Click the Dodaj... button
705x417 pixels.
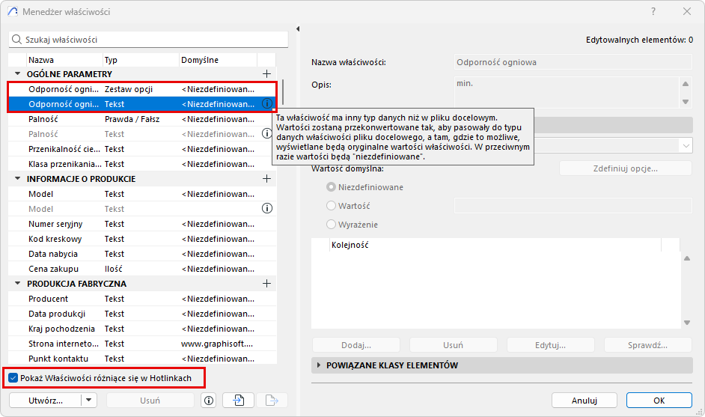[x=356, y=345]
